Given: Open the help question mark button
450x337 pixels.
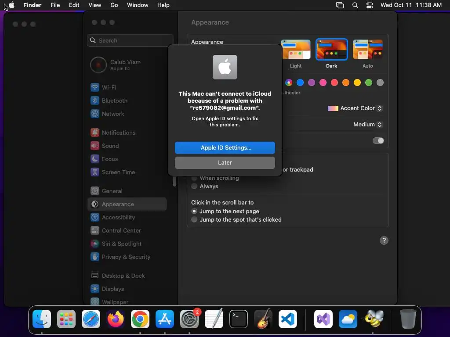Looking at the screenshot, I should pyautogui.click(x=384, y=241).
